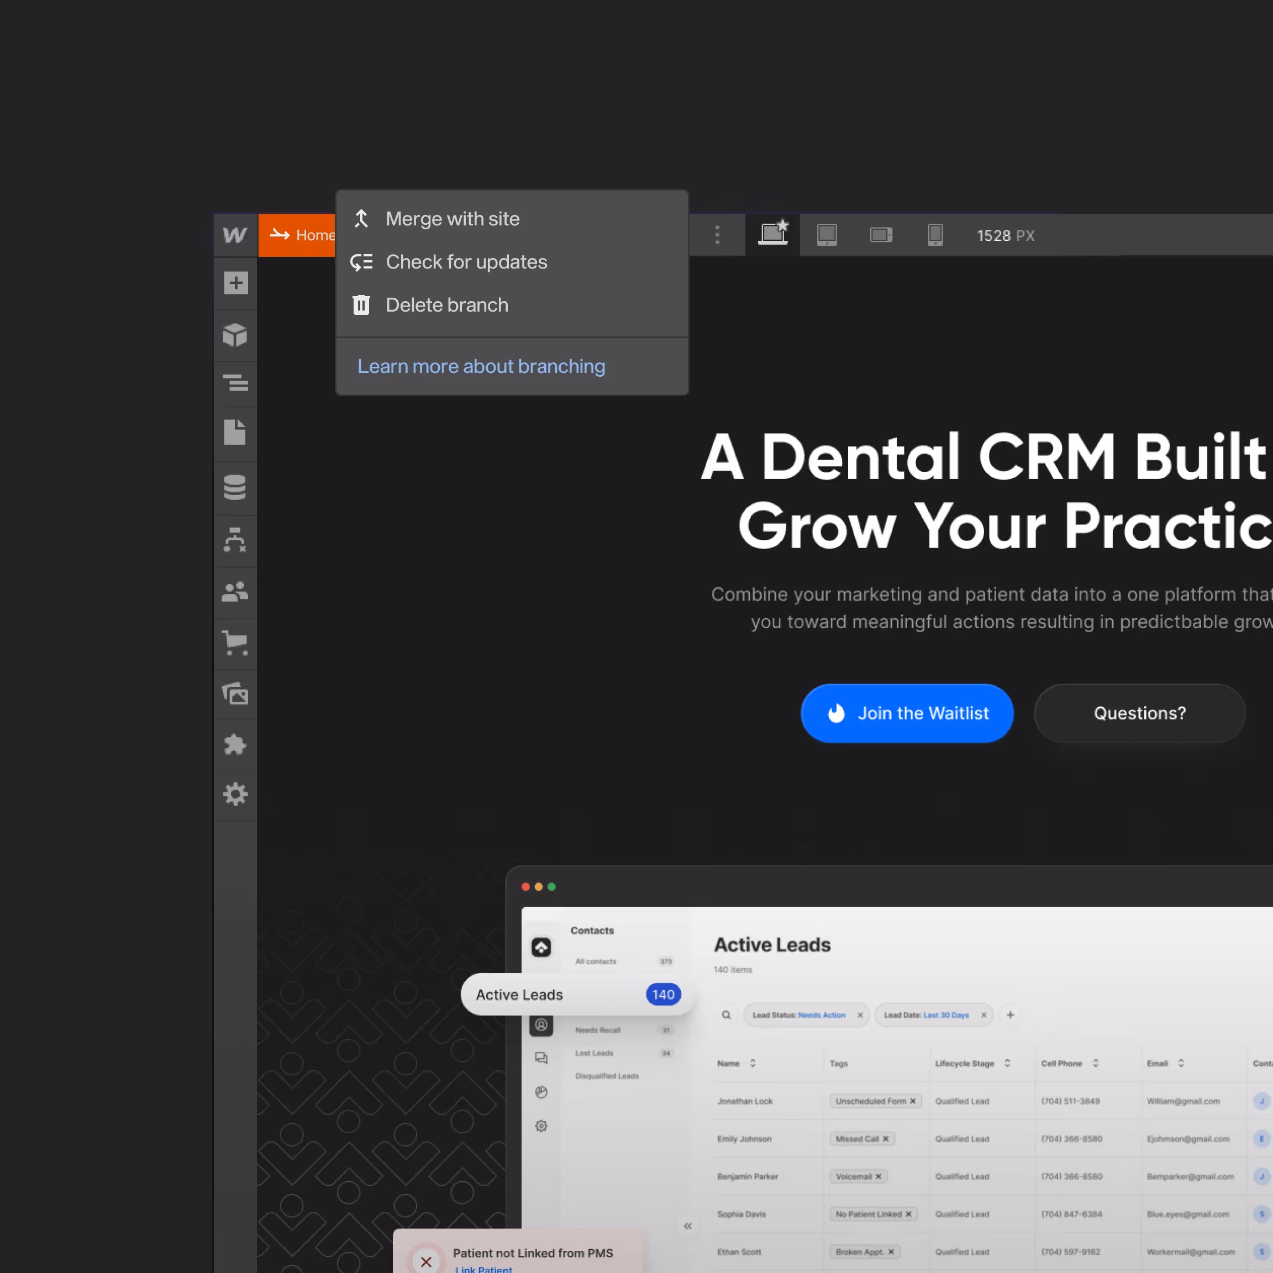Click the settings gear icon in CRM sidebar
This screenshot has height=1273, width=1273.
(x=541, y=1126)
